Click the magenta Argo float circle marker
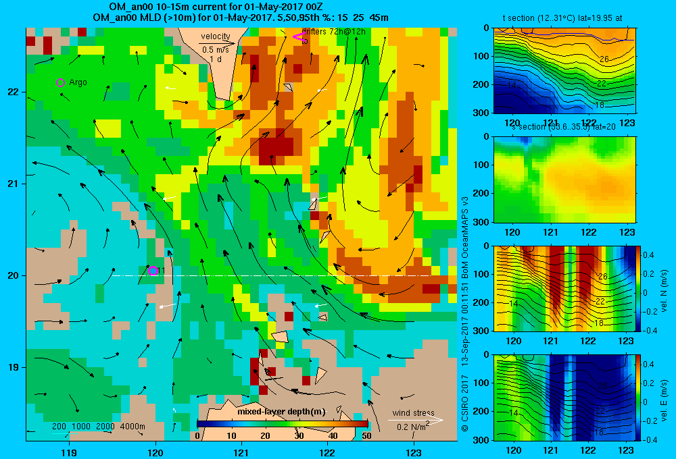 coord(60,82)
